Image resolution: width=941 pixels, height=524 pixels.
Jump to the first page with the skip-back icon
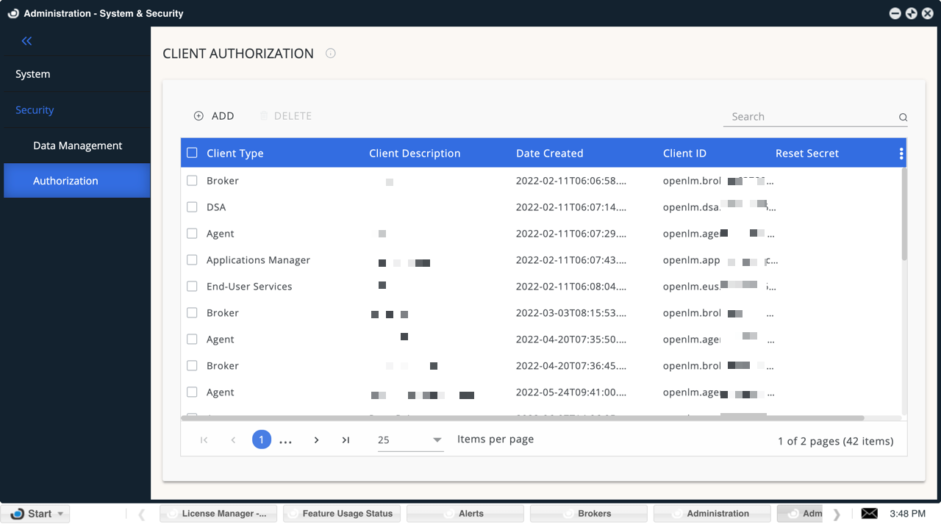204,439
